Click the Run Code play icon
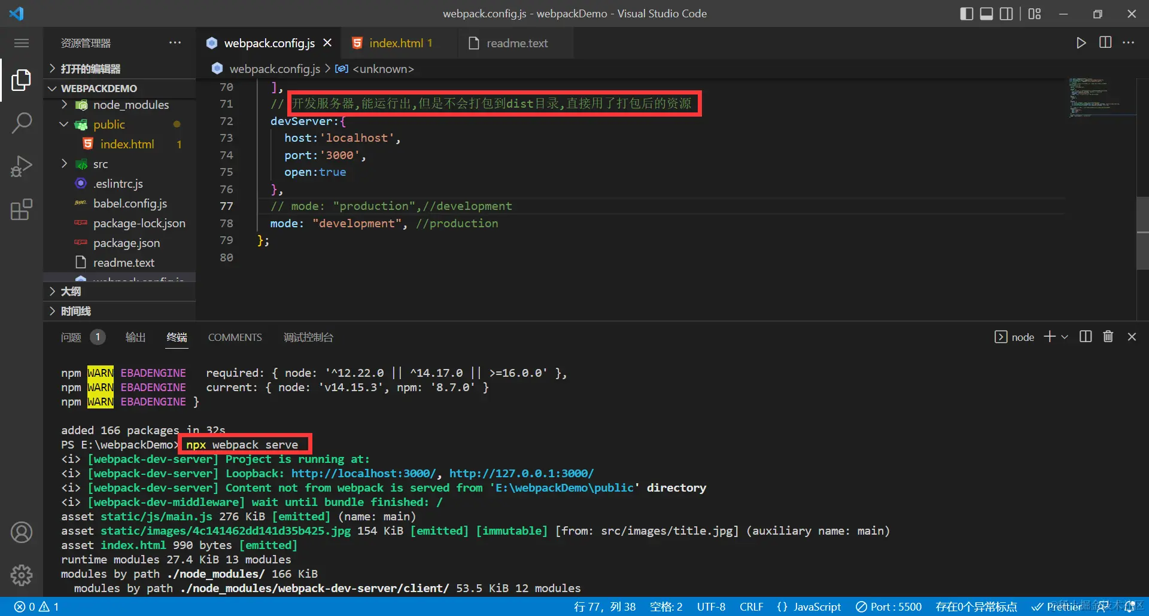1149x616 pixels. click(1081, 43)
